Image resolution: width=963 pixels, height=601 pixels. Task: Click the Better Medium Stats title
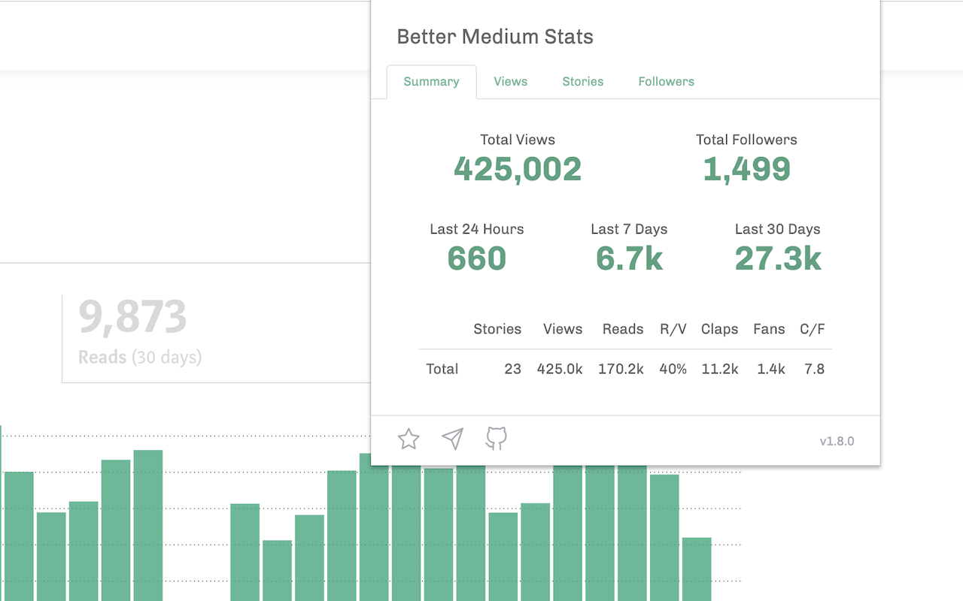(x=495, y=37)
